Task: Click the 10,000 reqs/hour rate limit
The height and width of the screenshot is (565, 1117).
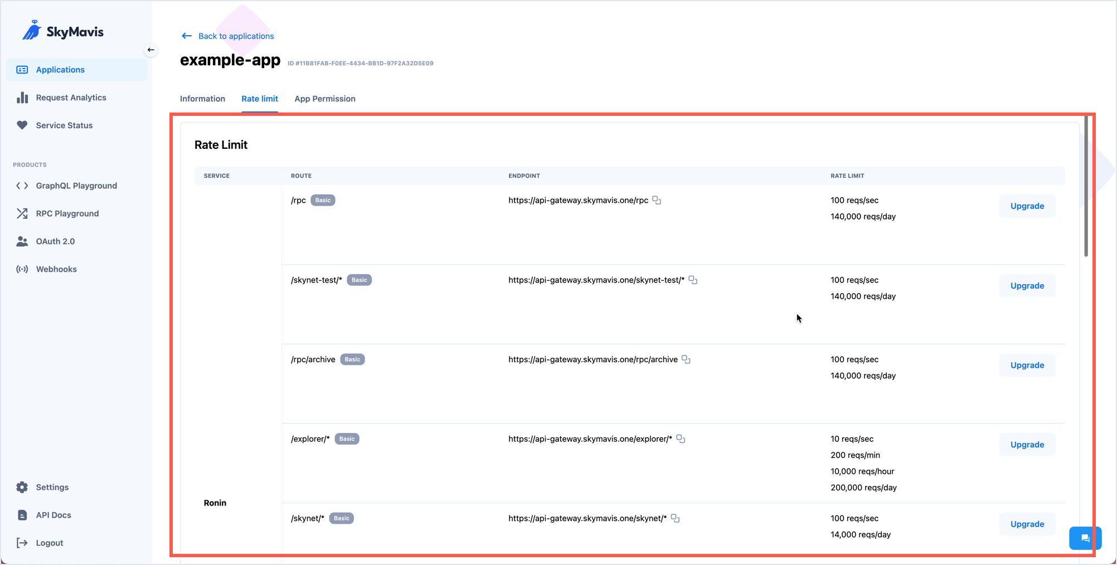Action: tap(862, 471)
